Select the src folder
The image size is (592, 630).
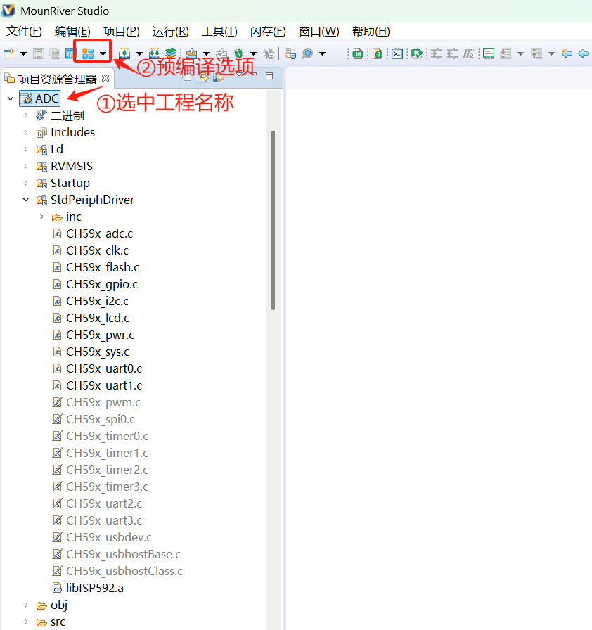click(x=58, y=622)
